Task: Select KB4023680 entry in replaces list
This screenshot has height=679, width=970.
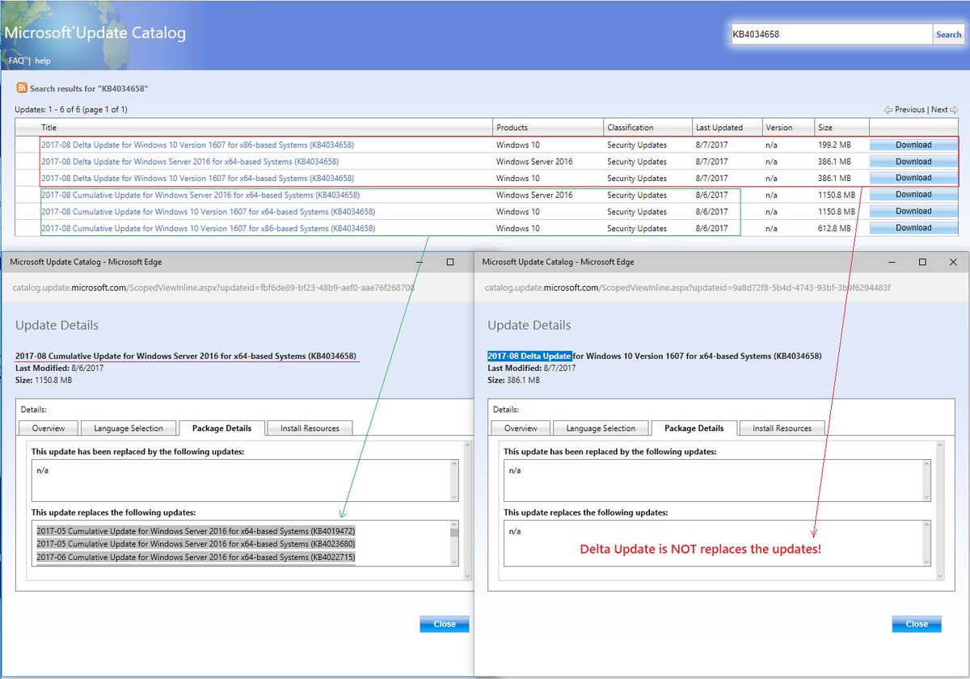Action: [196, 544]
